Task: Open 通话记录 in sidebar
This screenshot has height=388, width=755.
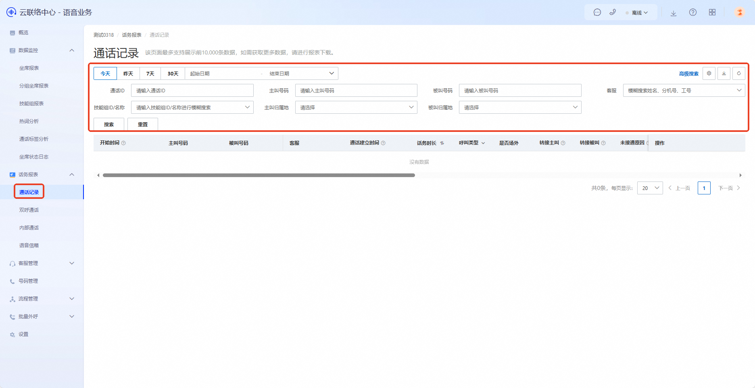Action: click(29, 192)
